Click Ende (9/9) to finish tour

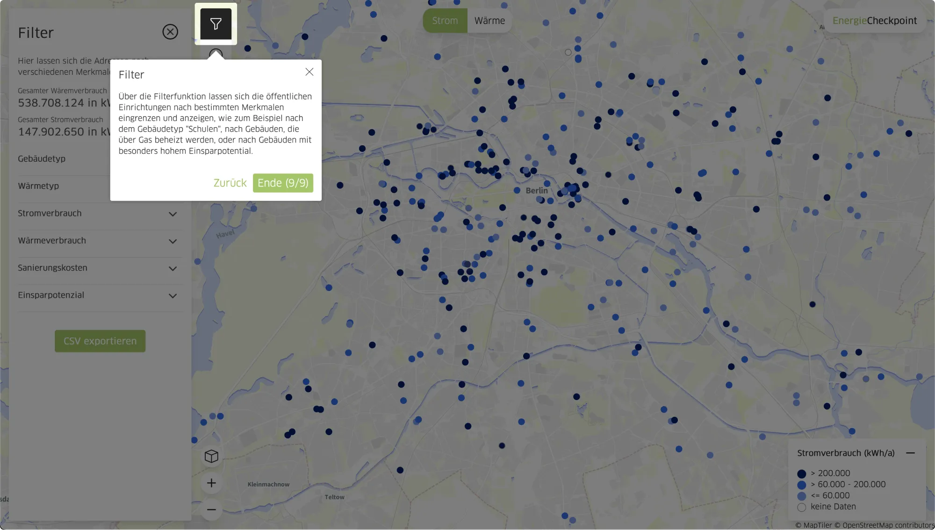pyautogui.click(x=283, y=183)
